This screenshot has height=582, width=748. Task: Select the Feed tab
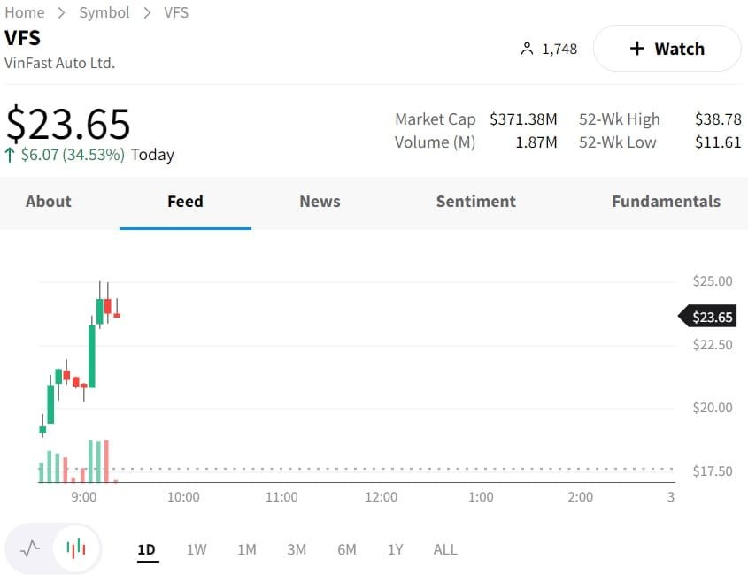(x=185, y=202)
